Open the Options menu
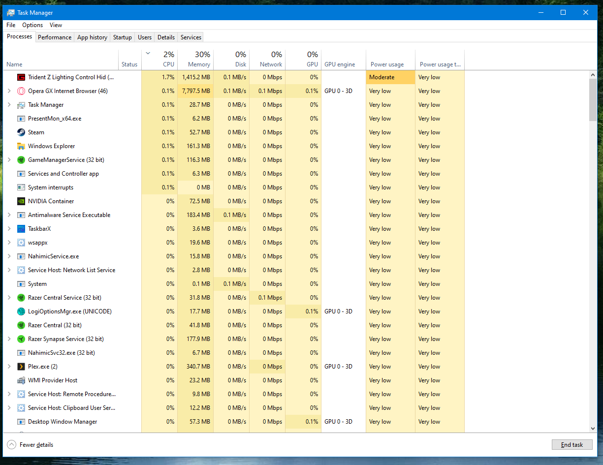This screenshot has width=603, height=465. click(32, 25)
